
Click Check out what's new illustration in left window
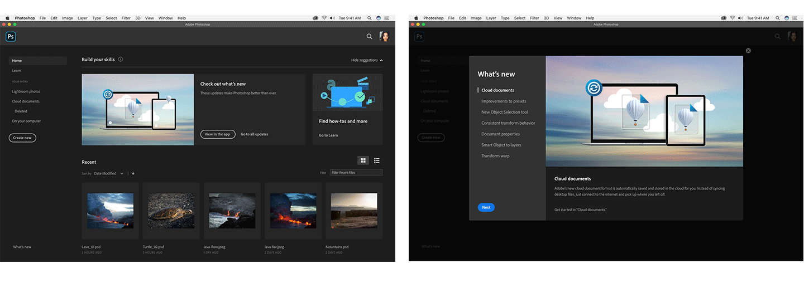[x=138, y=110]
